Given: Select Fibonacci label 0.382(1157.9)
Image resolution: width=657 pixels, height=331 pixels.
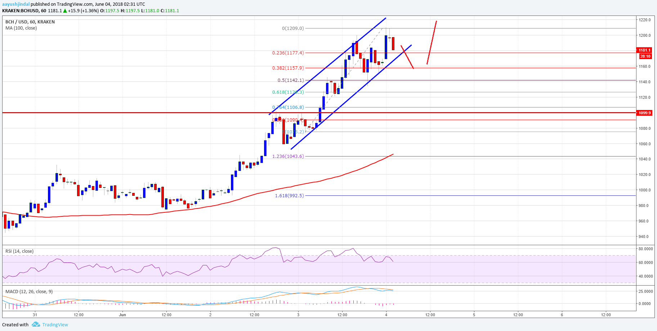Looking at the screenshot, I should (x=288, y=68).
